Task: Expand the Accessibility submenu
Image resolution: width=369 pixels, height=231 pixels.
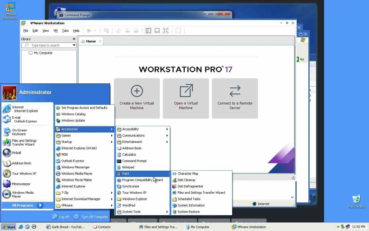Action: (143, 129)
